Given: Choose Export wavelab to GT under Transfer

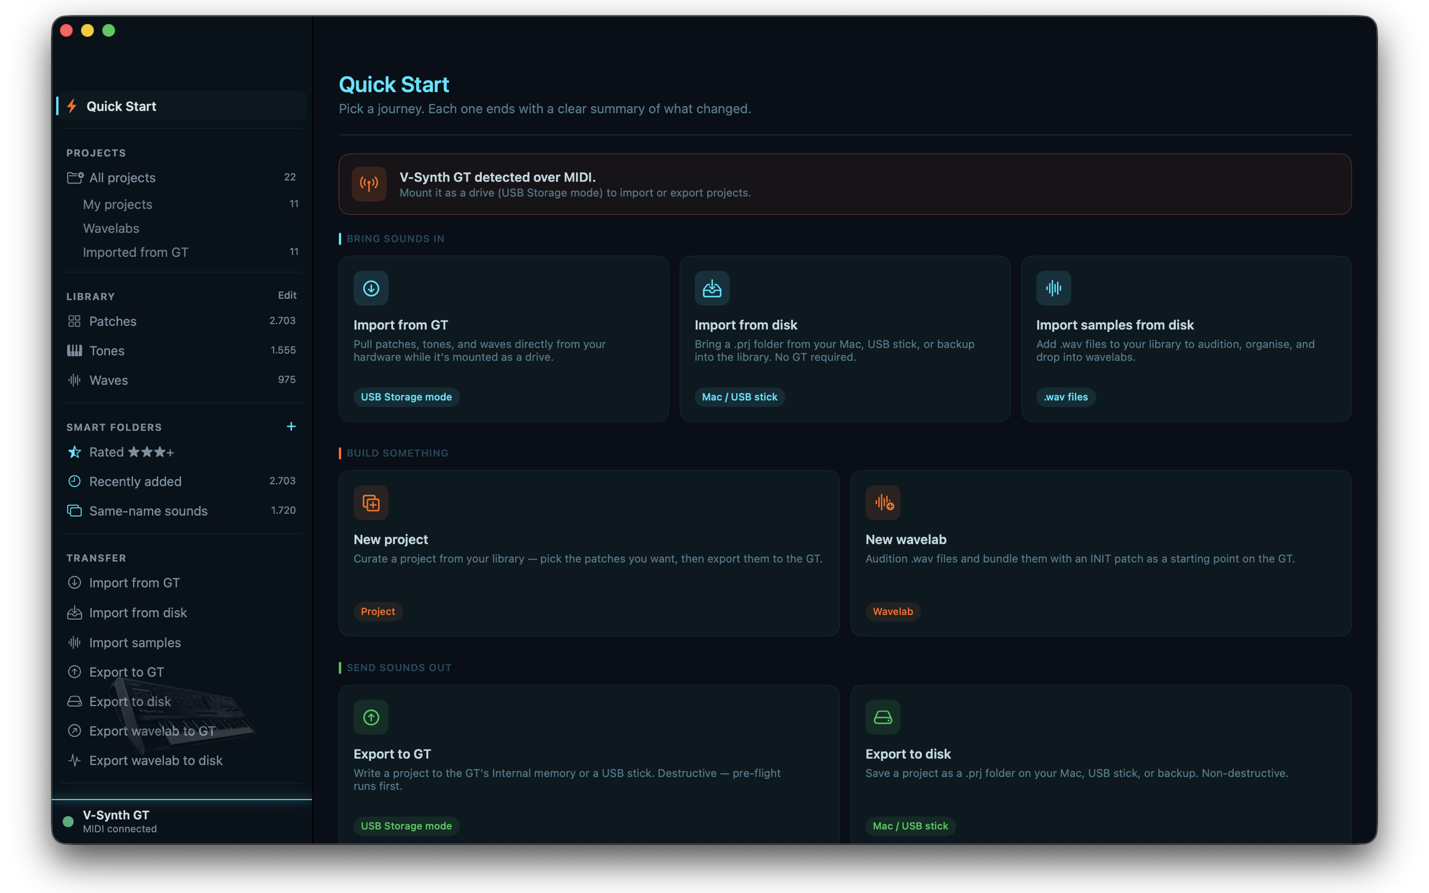Looking at the screenshot, I should tap(181, 731).
